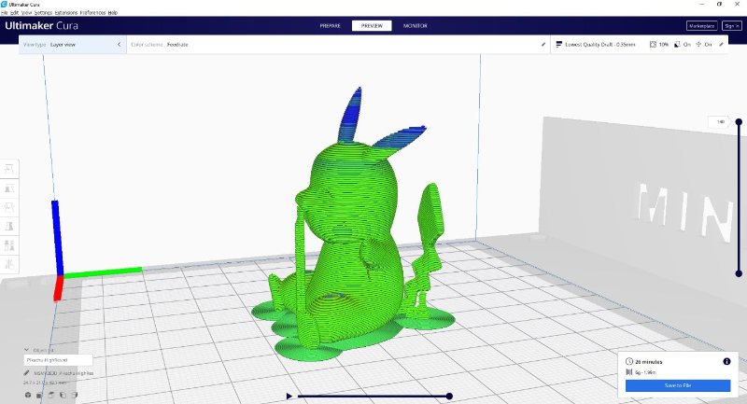Select the Rotate tool in left toolbar
747x404 pixels.
coord(9,207)
